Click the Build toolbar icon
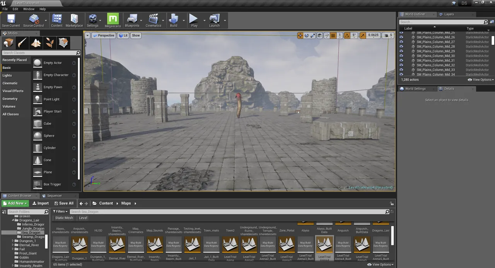Screen dimensions: 495x268 click(x=174, y=20)
